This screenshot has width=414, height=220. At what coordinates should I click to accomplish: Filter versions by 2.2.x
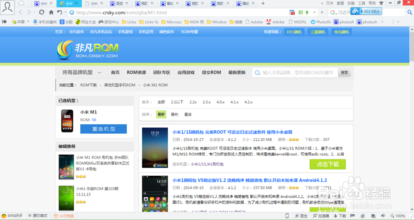pyautogui.click(x=193, y=102)
